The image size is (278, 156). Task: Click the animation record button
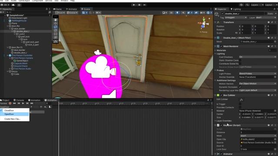(x=10, y=103)
